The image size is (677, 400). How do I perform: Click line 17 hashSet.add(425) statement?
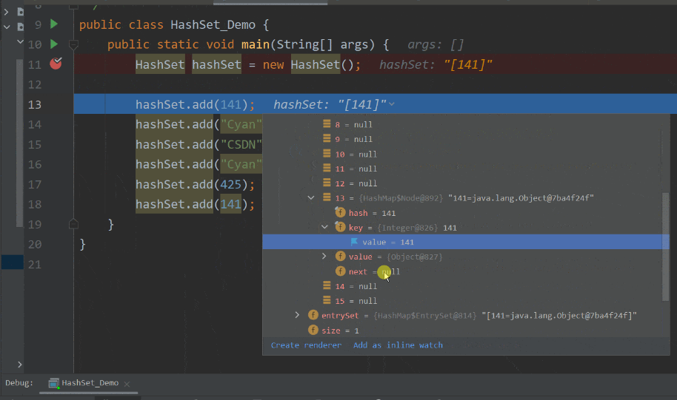(195, 185)
